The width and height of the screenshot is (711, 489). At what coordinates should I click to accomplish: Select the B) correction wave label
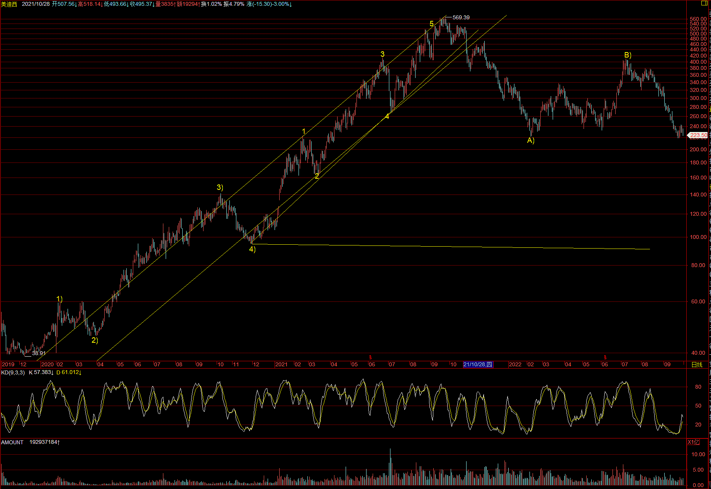[x=628, y=55]
